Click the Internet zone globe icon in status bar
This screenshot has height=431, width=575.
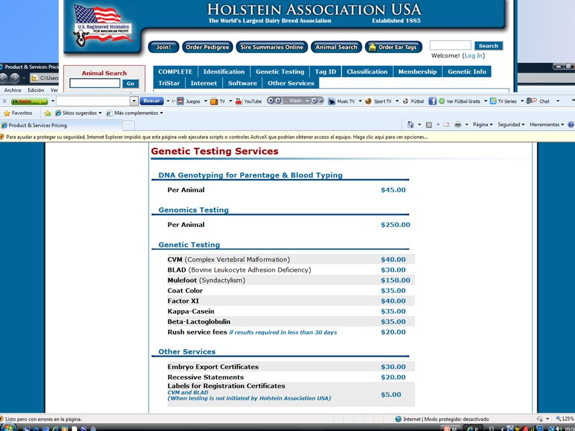tap(398, 419)
